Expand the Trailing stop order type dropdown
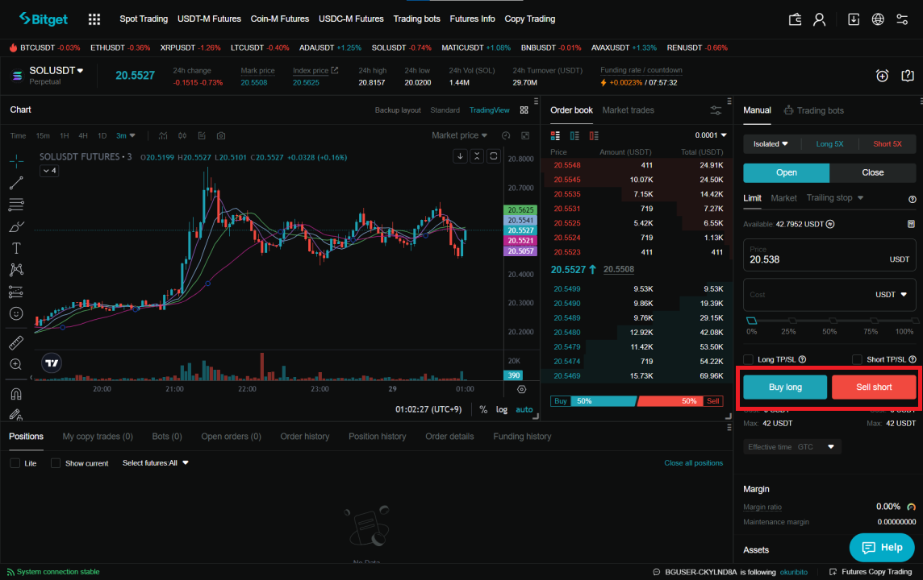Viewport: 923px width, 580px height. pos(835,198)
